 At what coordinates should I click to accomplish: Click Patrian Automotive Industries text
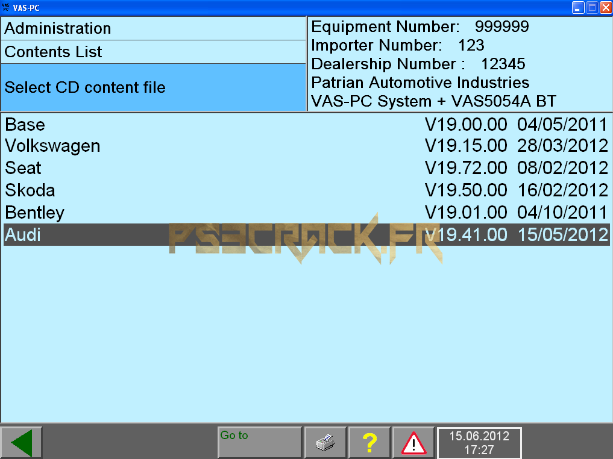pos(420,83)
